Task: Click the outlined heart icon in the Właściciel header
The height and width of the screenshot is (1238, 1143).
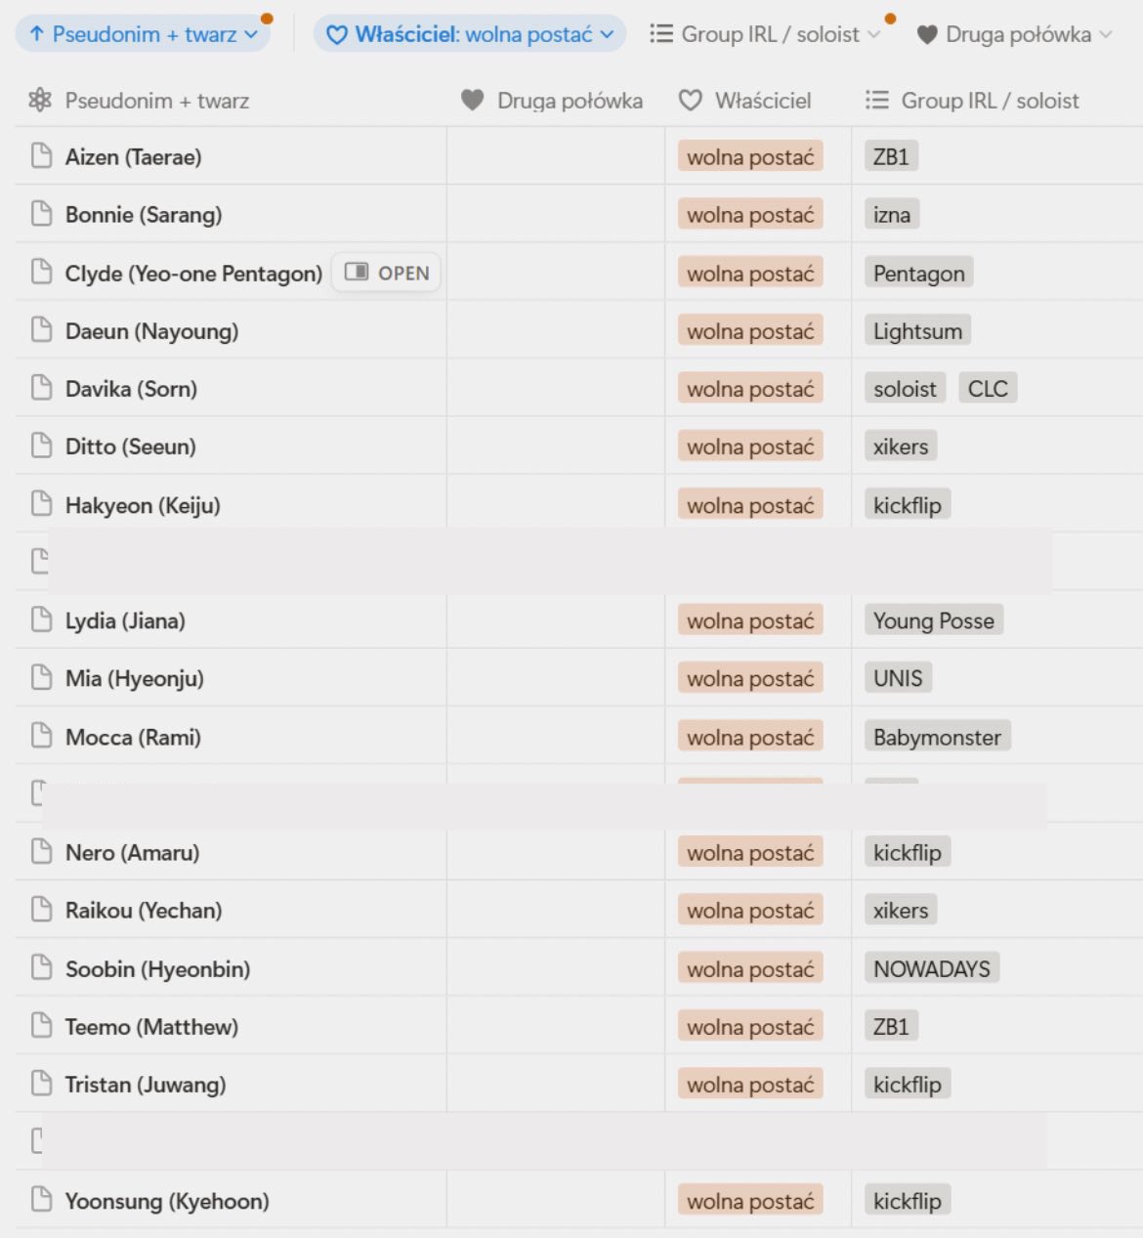Action: [691, 100]
